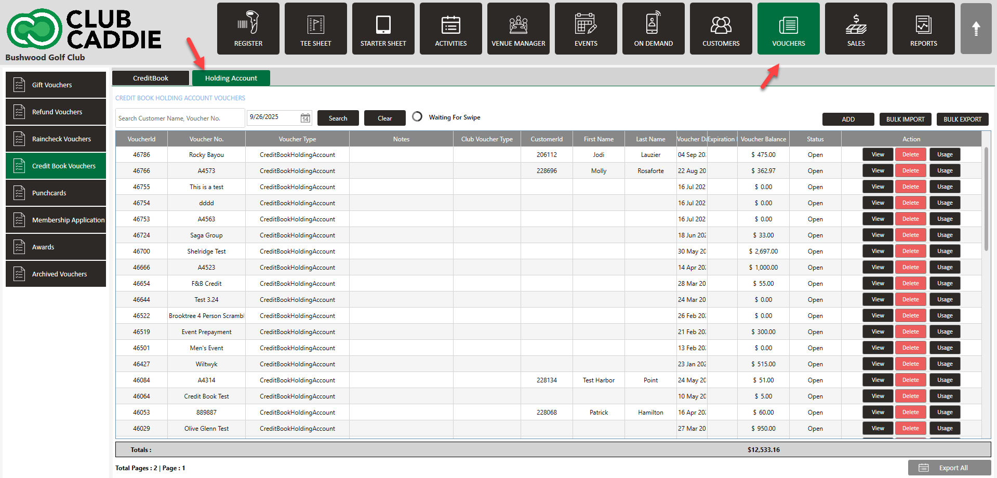The height and width of the screenshot is (478, 997).
Task: Open the Sales icon
Action: pos(856,24)
